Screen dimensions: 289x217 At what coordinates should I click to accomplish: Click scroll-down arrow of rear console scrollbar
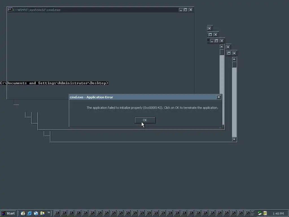pos(234,139)
